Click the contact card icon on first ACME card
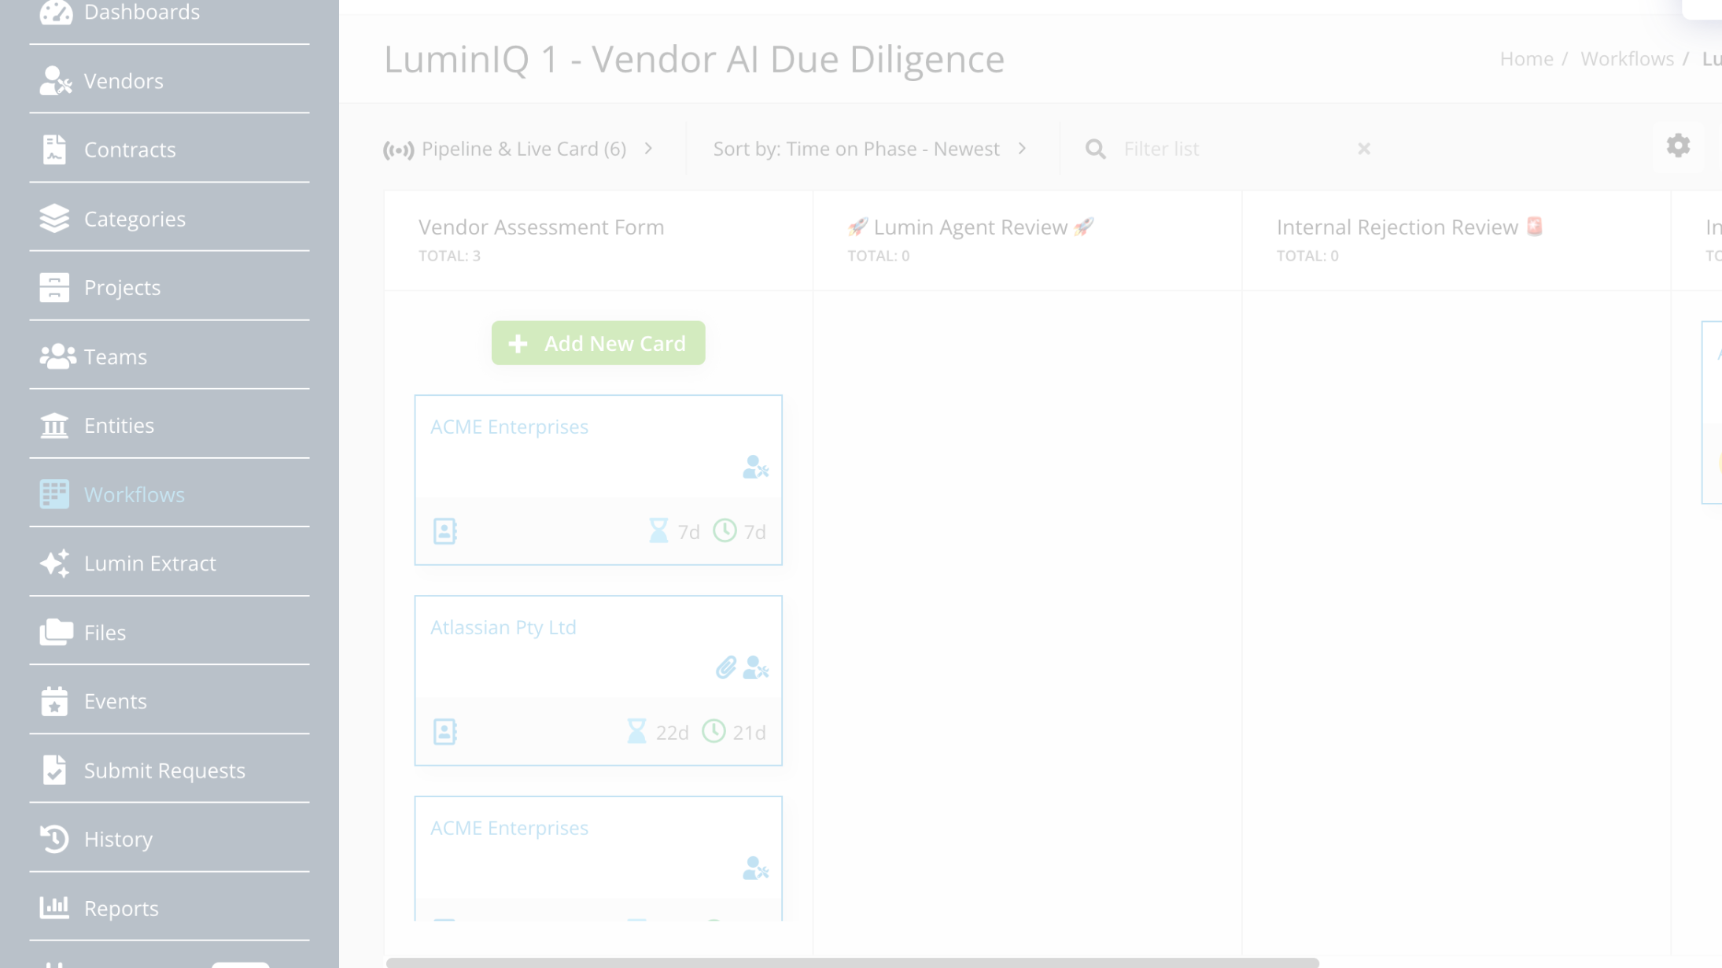 (x=444, y=531)
